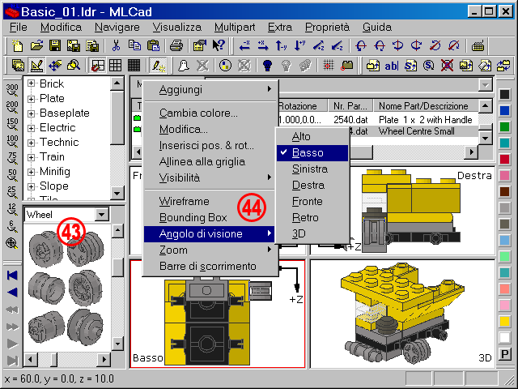Cut the selection with the scissors icon
The height and width of the screenshot is (389, 518).
tap(116, 45)
